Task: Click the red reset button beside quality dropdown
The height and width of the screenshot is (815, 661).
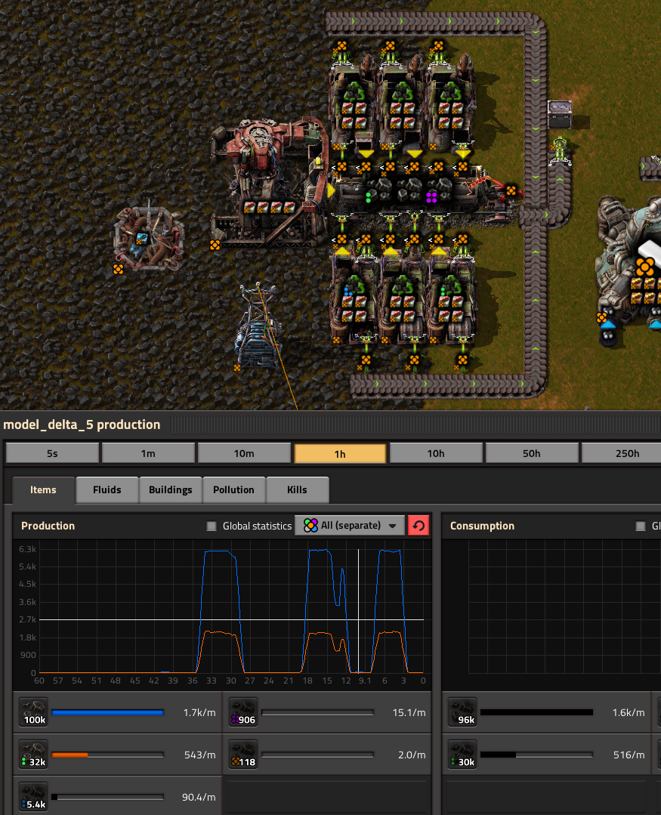Action: pyautogui.click(x=419, y=526)
